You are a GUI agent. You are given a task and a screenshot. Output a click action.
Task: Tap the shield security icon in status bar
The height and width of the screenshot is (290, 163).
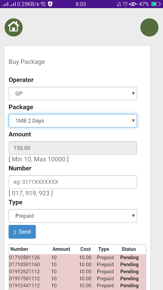point(50,4)
